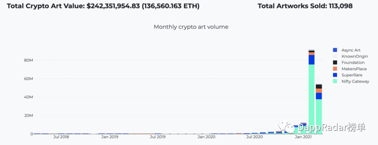This screenshot has width=378, height=145.
Task: Click the Foundation black legend swatch
Action: [335, 63]
